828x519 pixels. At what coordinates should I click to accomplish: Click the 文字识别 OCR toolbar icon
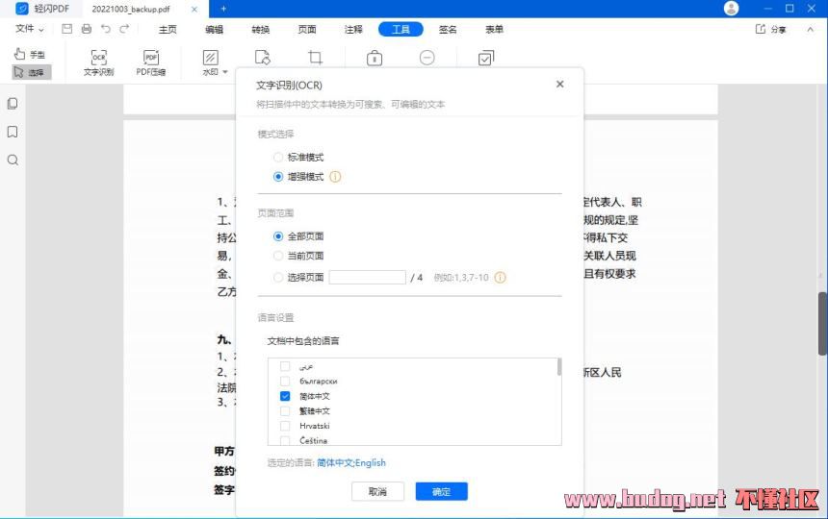click(98, 63)
